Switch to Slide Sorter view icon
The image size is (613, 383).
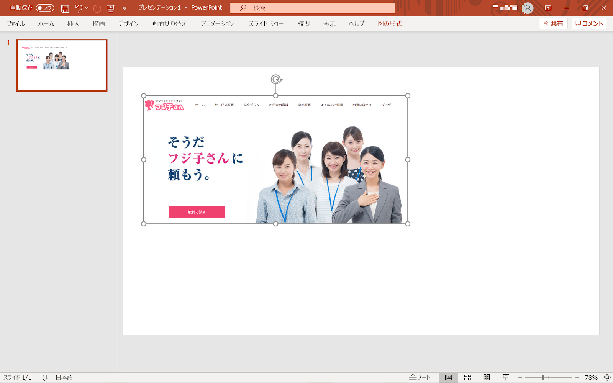coord(468,378)
